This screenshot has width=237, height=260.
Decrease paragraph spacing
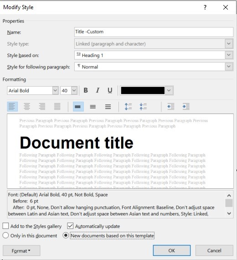[x=143, y=106]
